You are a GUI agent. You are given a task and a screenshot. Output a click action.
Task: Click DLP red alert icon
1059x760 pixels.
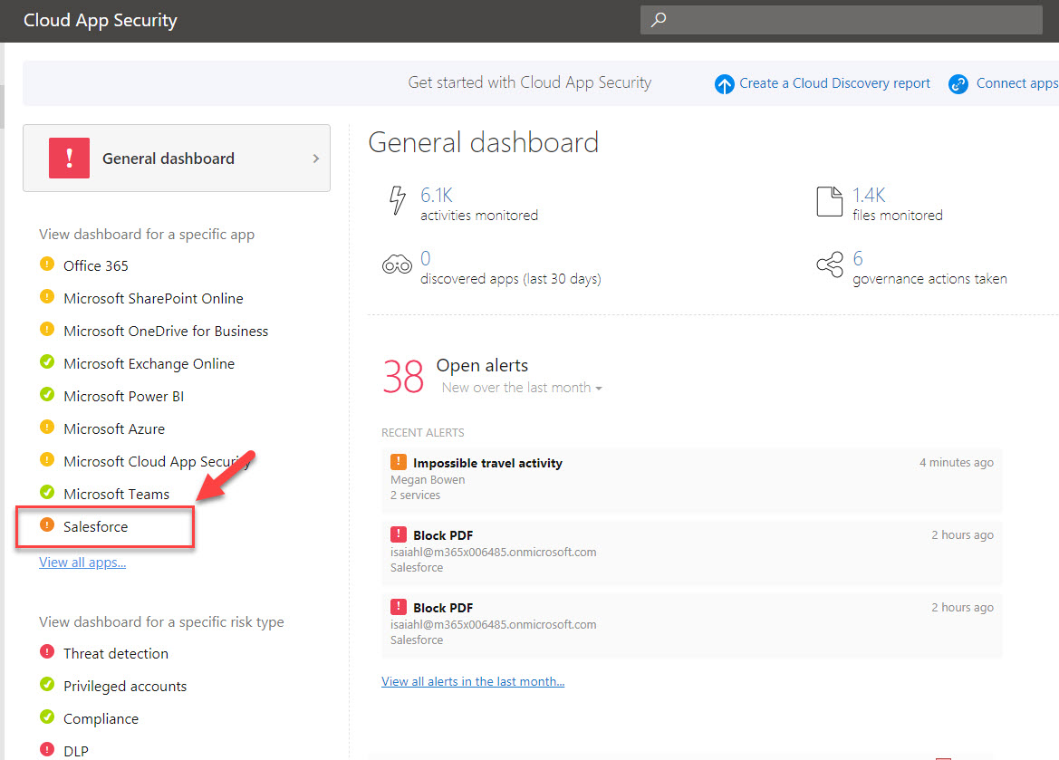pyautogui.click(x=46, y=748)
